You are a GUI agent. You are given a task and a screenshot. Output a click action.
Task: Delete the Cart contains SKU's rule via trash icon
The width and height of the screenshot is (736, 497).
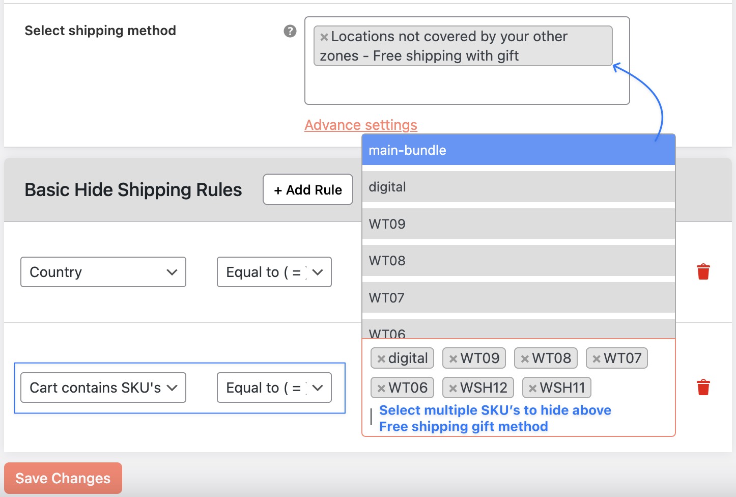704,387
